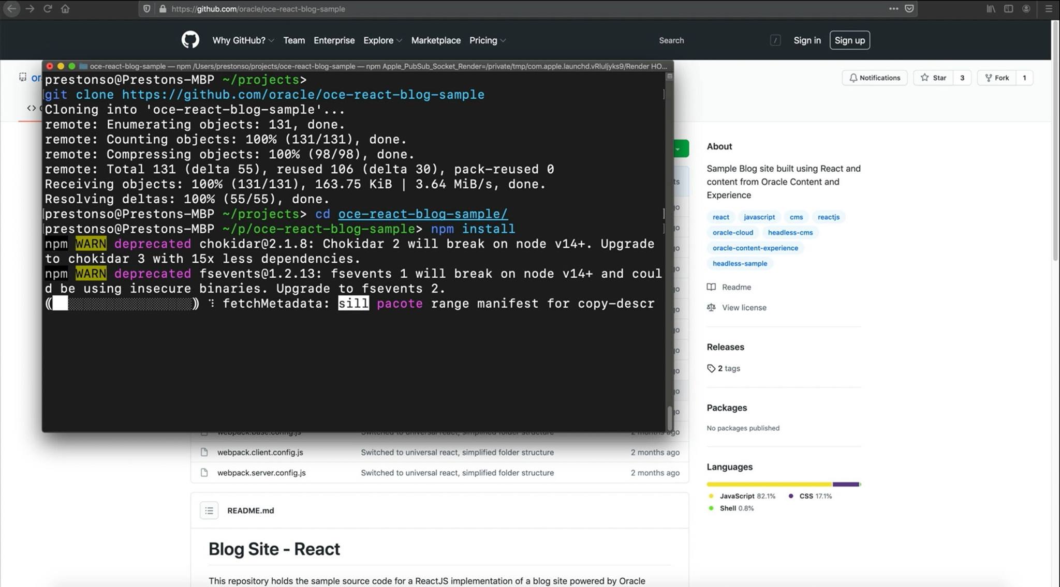Click the repository icon beside the owner name
Viewport: 1060px width, 587px height.
[x=23, y=77]
